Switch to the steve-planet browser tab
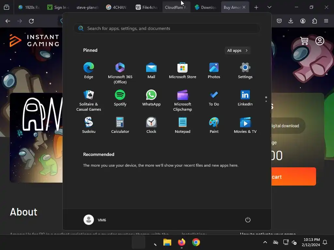The height and width of the screenshot is (250, 334). (x=87, y=7)
